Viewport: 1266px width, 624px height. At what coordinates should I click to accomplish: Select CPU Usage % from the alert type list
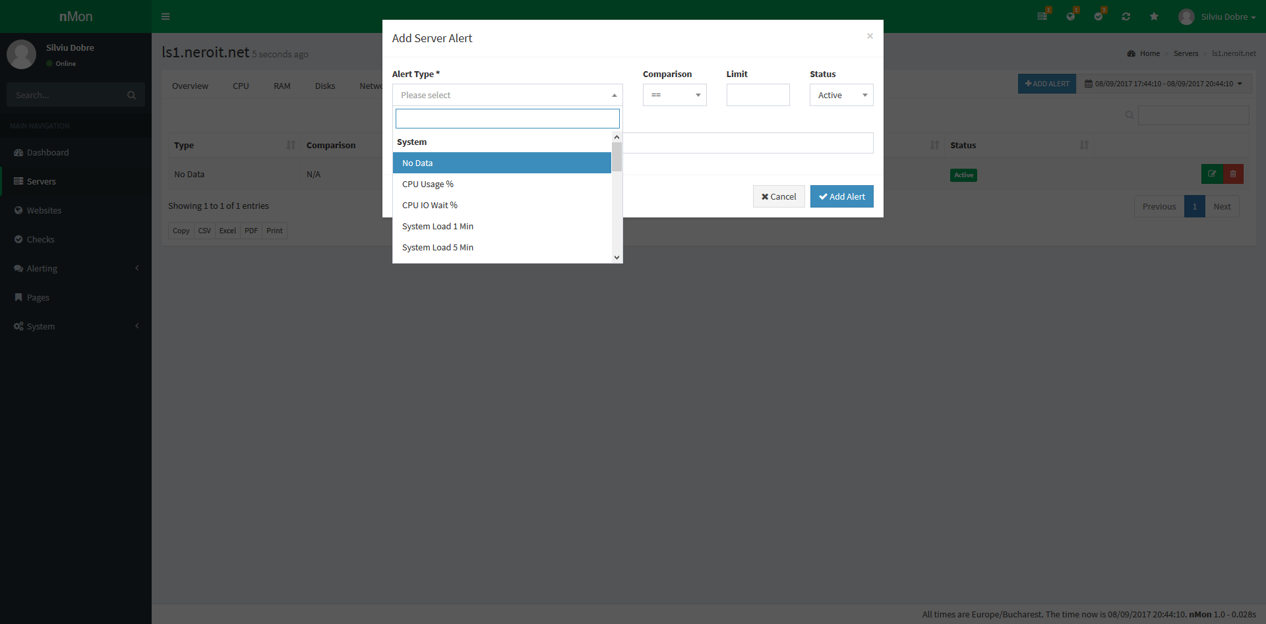(x=427, y=184)
